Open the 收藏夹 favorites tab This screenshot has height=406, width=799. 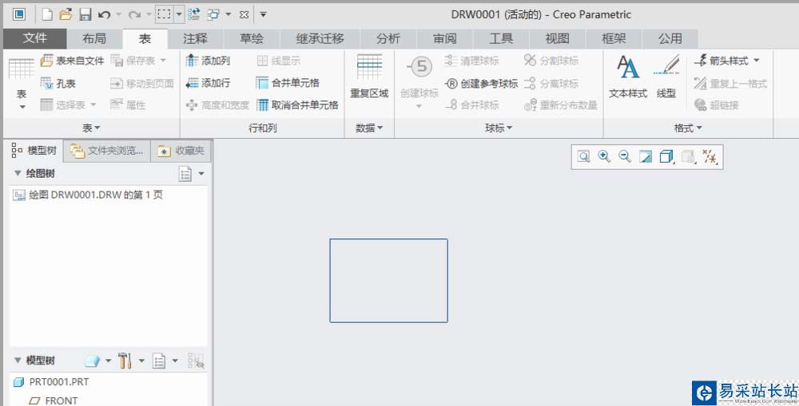(181, 151)
